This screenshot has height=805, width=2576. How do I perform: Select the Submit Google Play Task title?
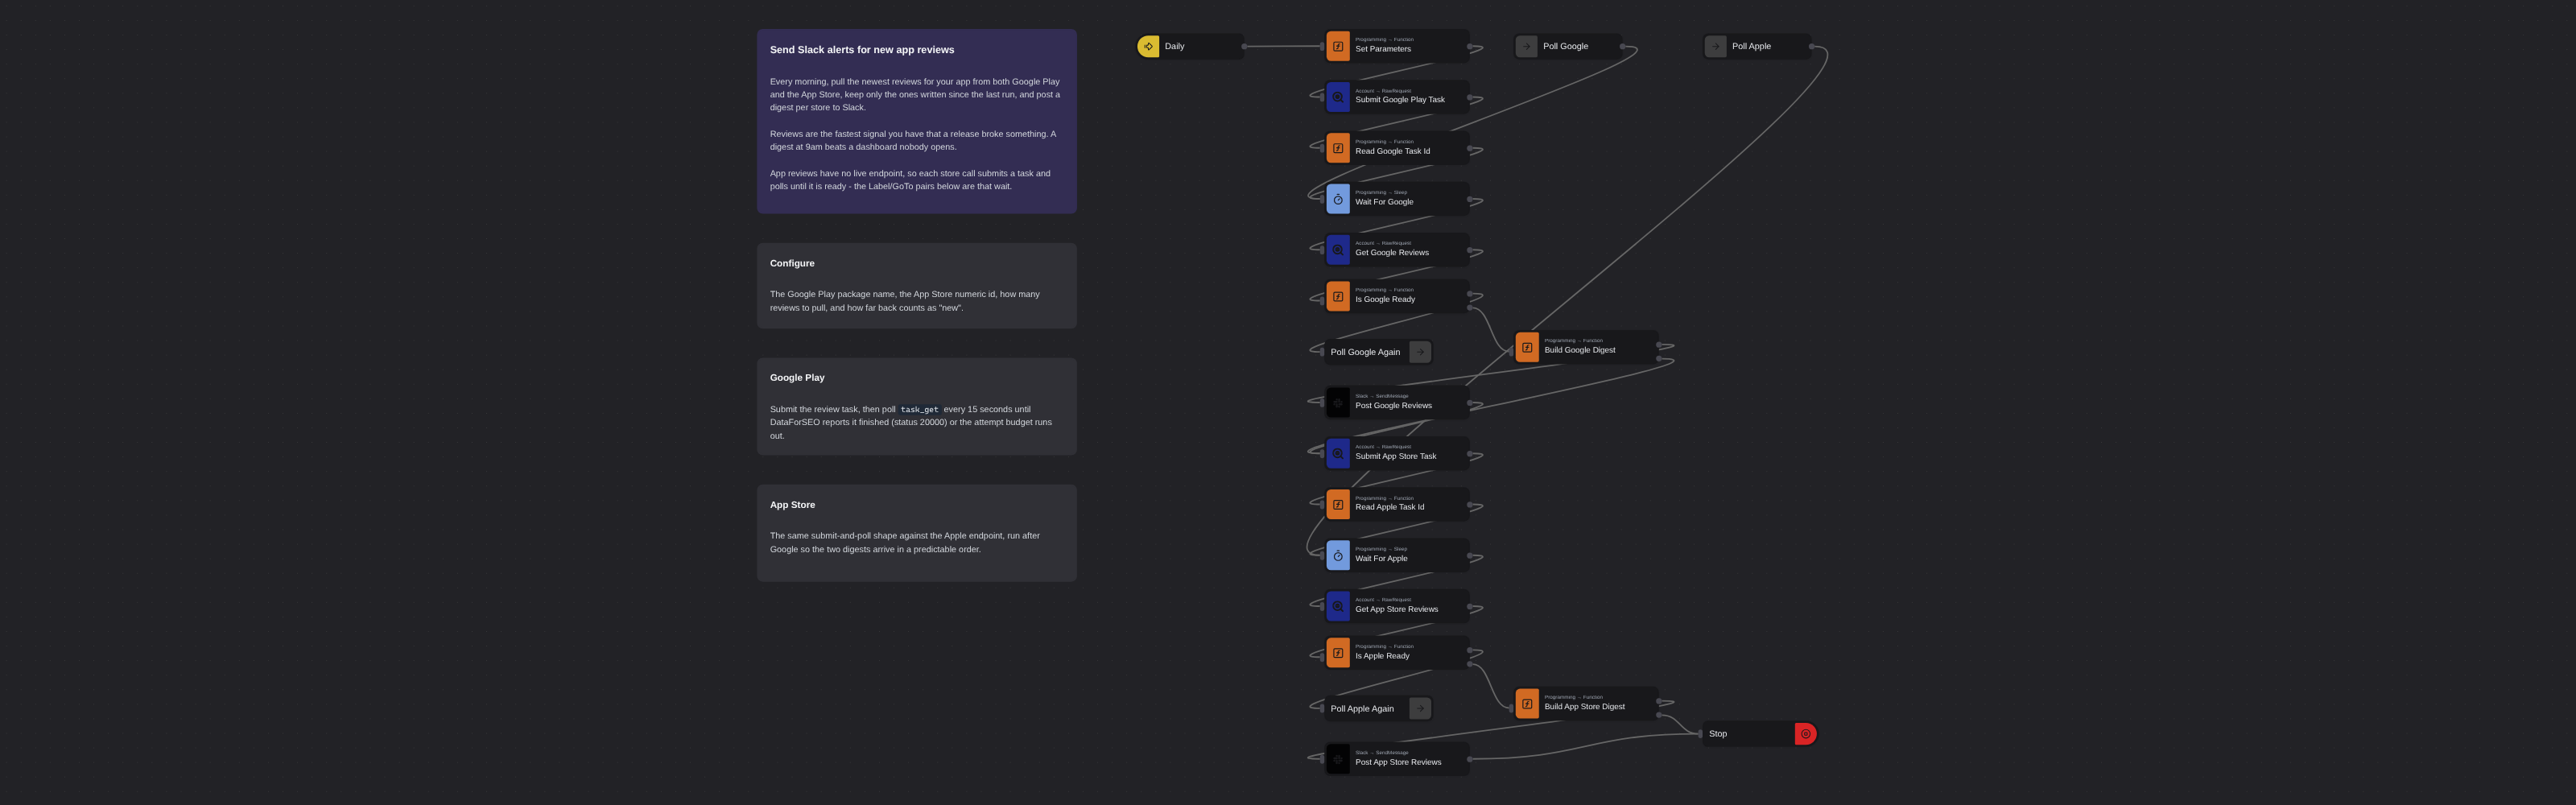pyautogui.click(x=1400, y=100)
